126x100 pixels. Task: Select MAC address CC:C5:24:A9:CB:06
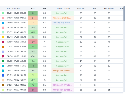click(17, 47)
